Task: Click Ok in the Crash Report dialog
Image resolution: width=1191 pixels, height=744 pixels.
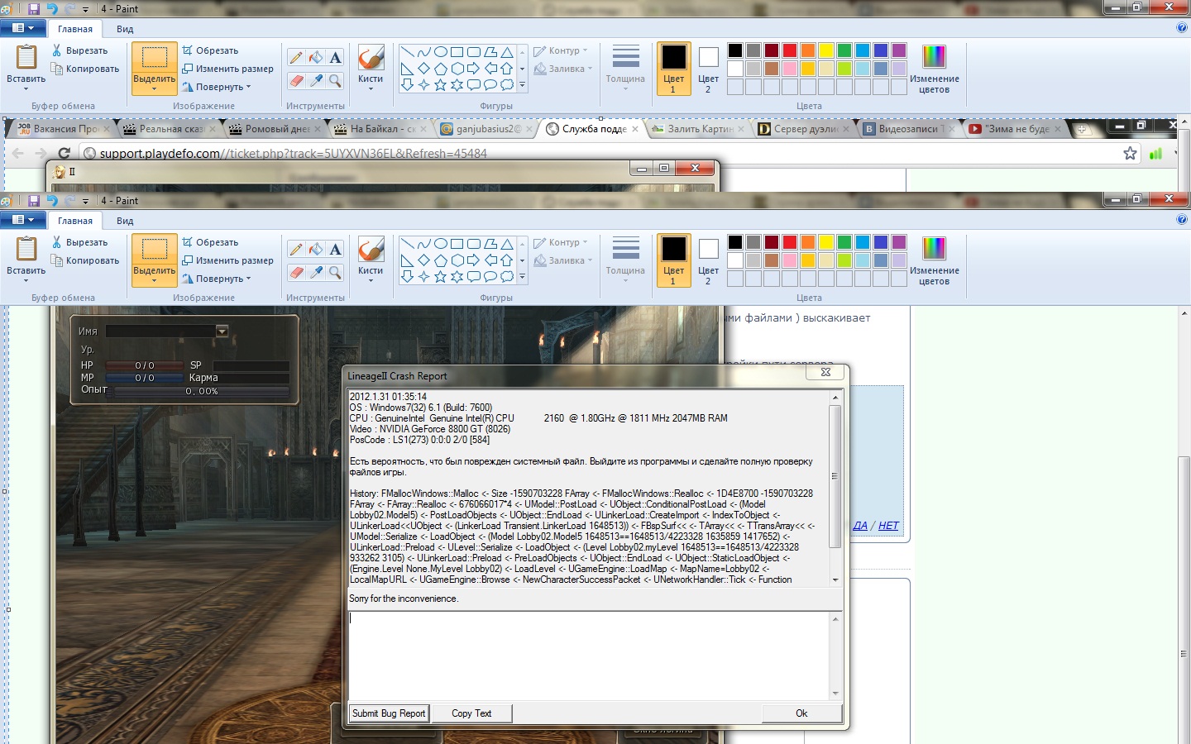Action: click(801, 713)
